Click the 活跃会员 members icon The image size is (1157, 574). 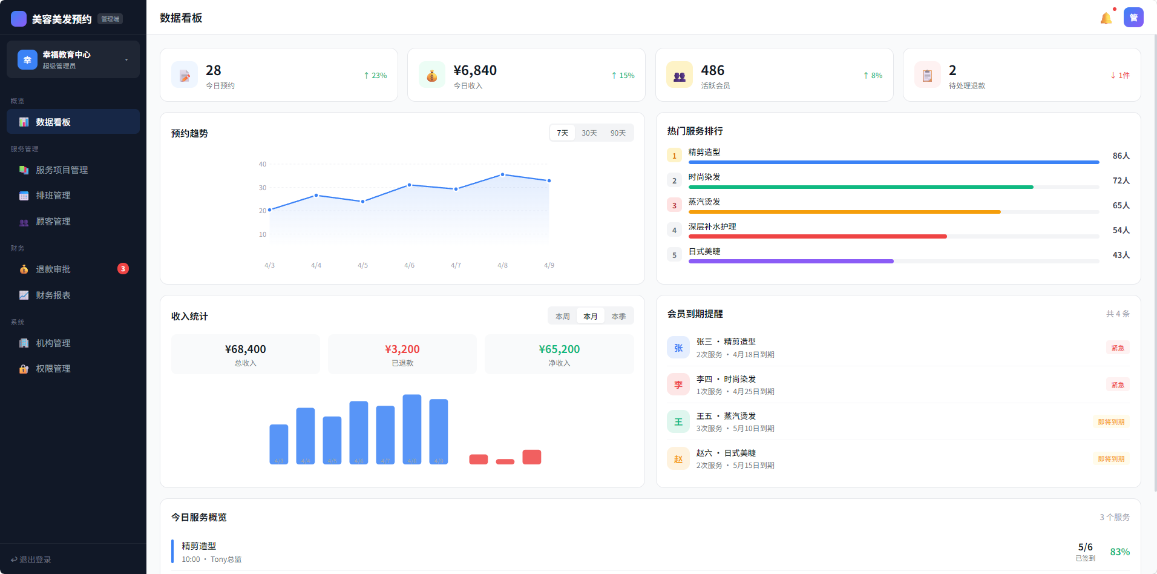pos(680,75)
